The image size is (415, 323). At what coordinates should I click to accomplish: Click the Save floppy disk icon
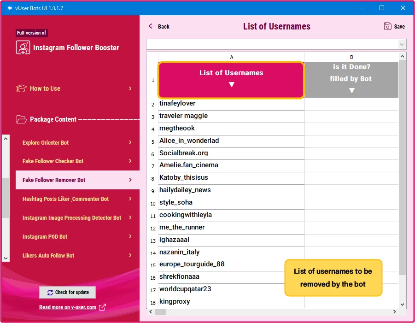[387, 26]
